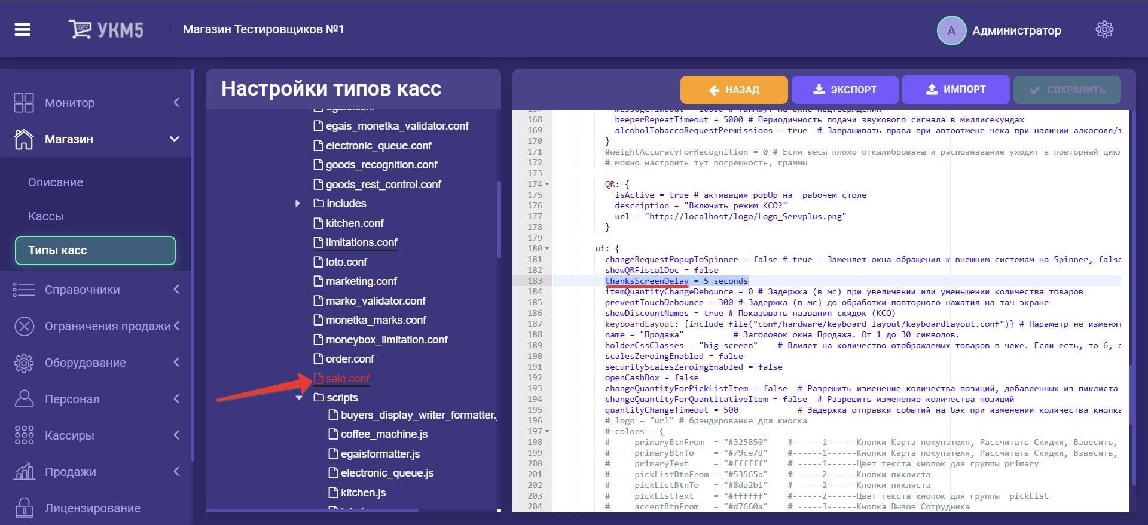Click file icon of egaisformatter.js

tap(334, 454)
